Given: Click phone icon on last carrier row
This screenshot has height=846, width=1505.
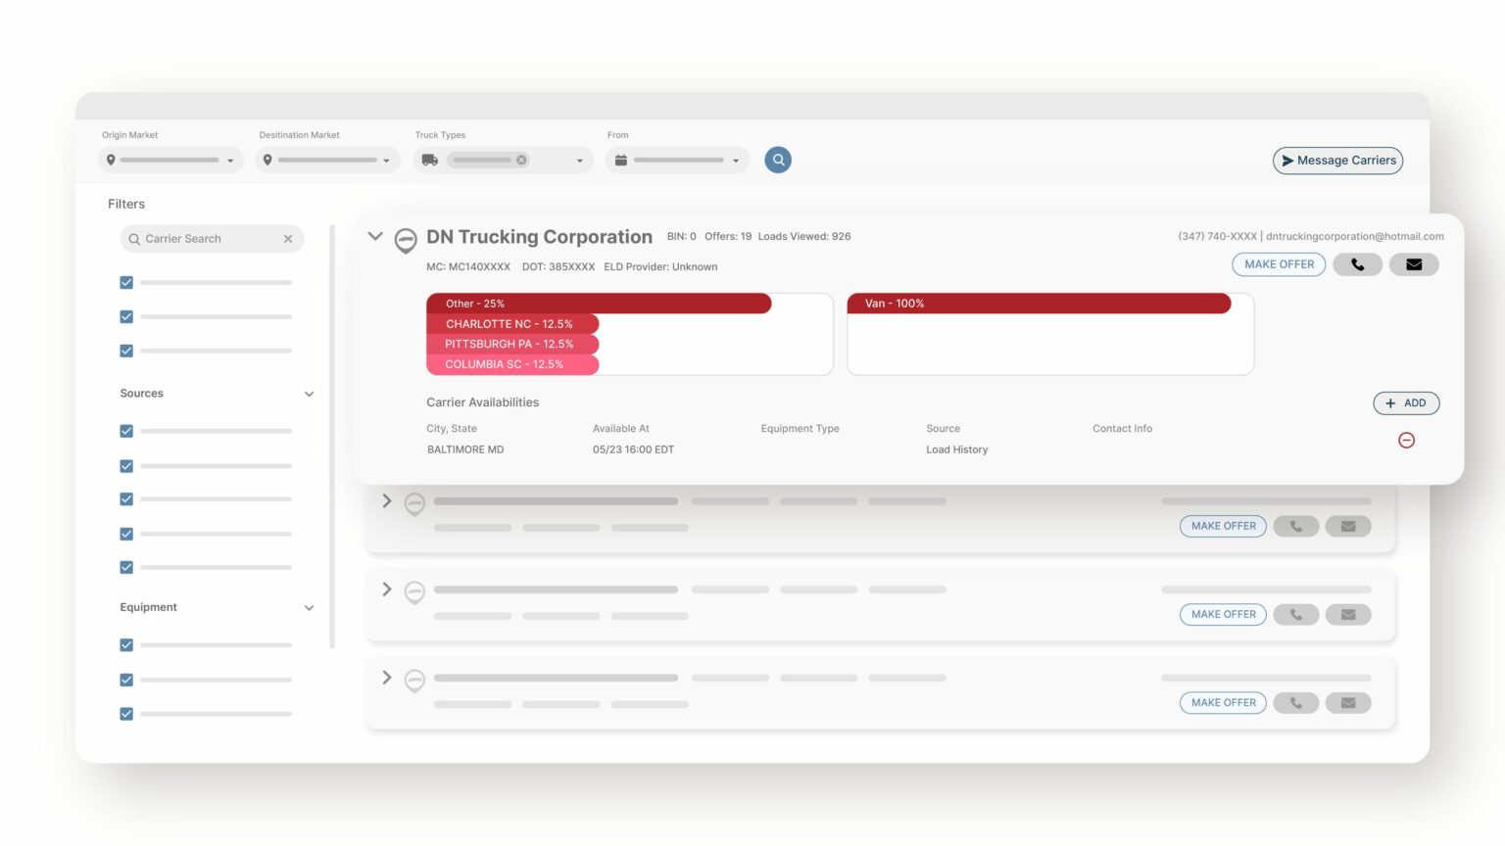Looking at the screenshot, I should click(1295, 703).
